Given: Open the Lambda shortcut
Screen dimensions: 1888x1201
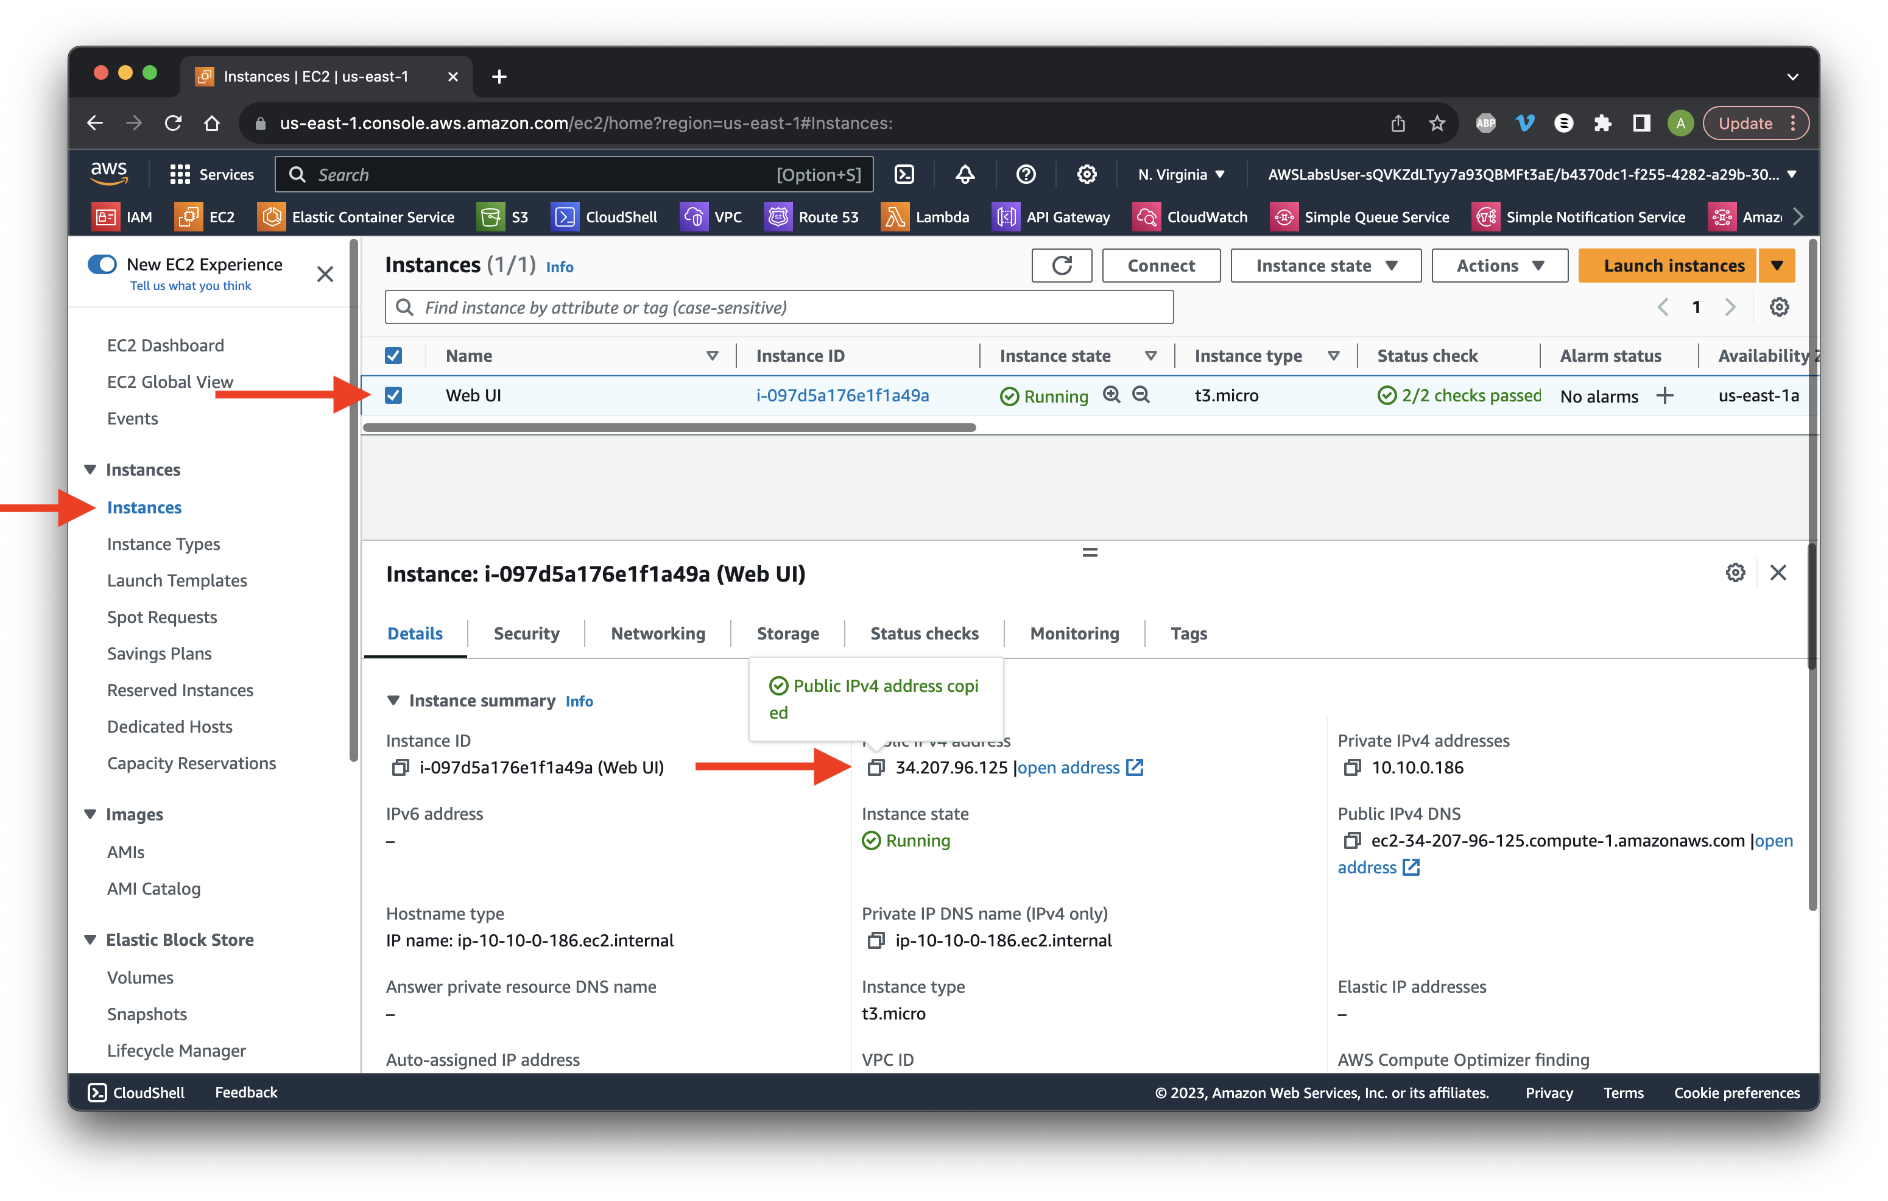Looking at the screenshot, I should 925,216.
